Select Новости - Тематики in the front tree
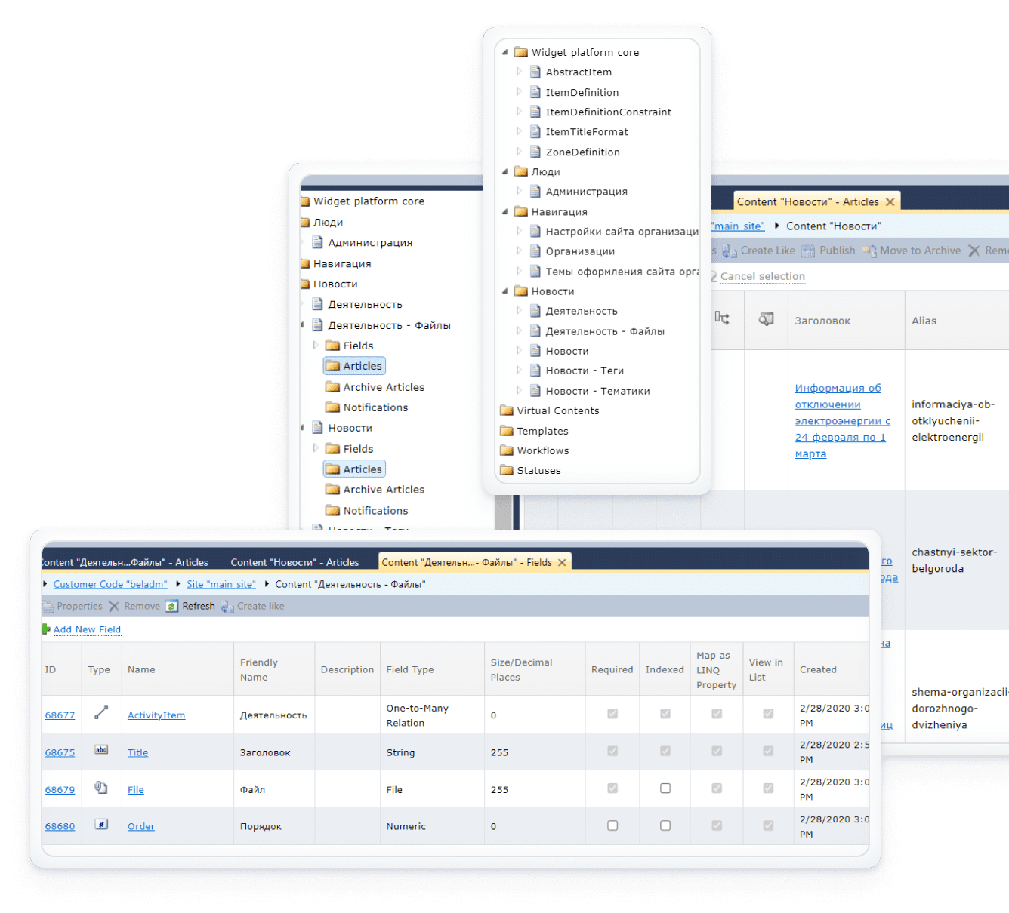 [597, 391]
